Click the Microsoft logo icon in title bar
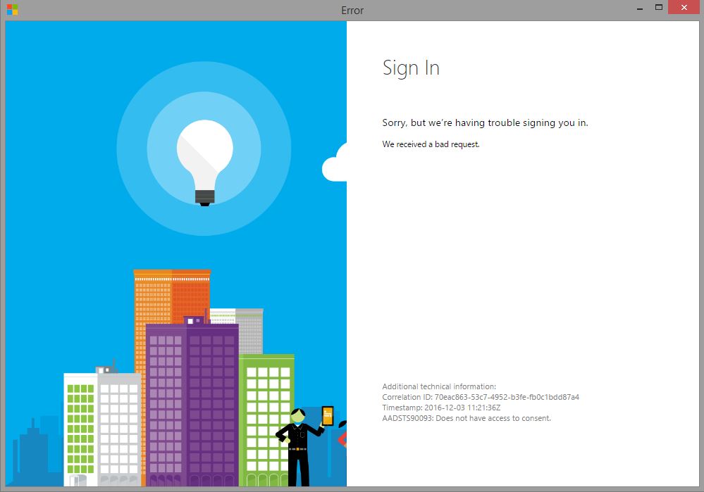The width and height of the screenshot is (704, 492). click(x=12, y=9)
